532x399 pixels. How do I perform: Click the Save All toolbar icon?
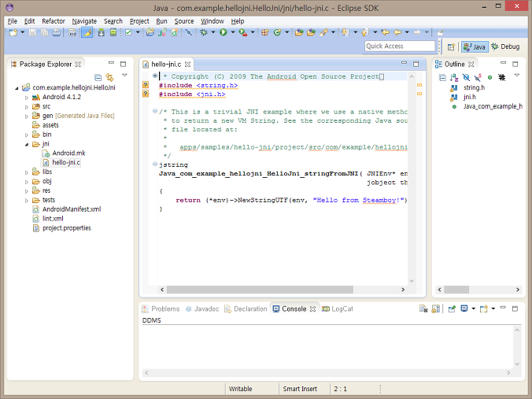pyautogui.click(x=44, y=32)
